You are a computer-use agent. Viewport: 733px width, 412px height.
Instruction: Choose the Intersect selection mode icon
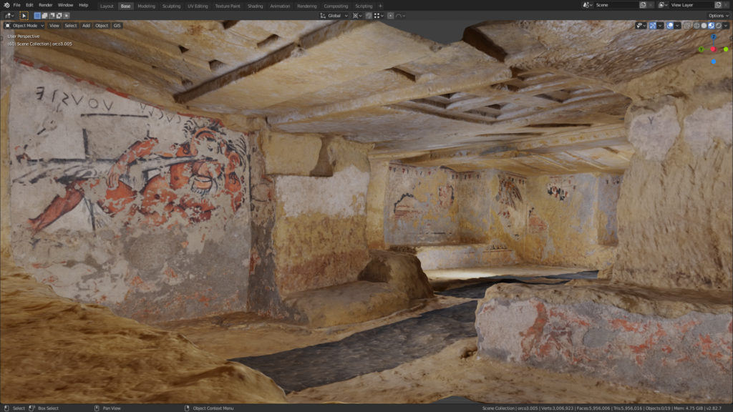pyautogui.click(x=66, y=16)
